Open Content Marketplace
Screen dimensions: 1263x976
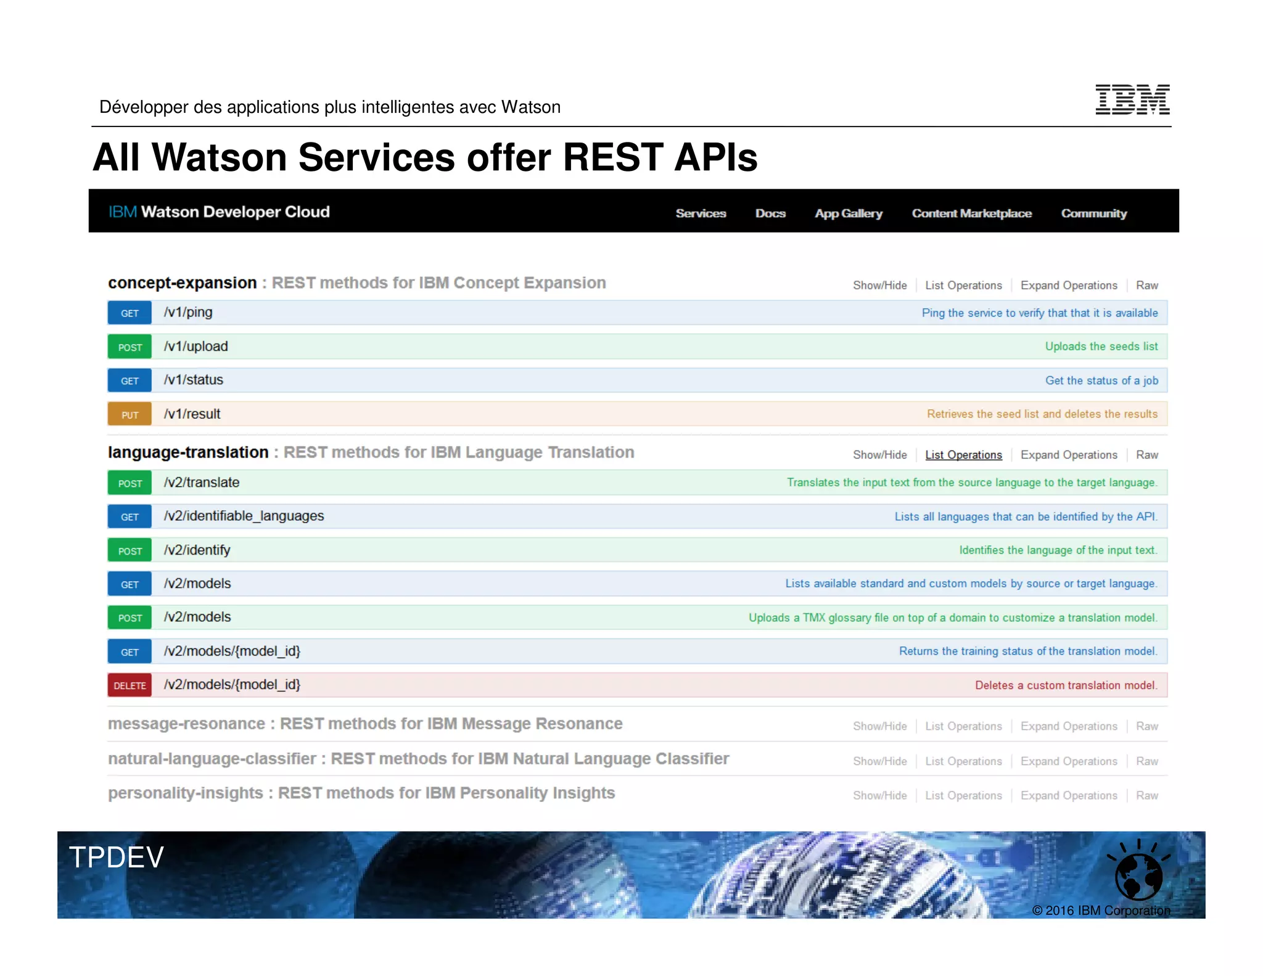[971, 213]
